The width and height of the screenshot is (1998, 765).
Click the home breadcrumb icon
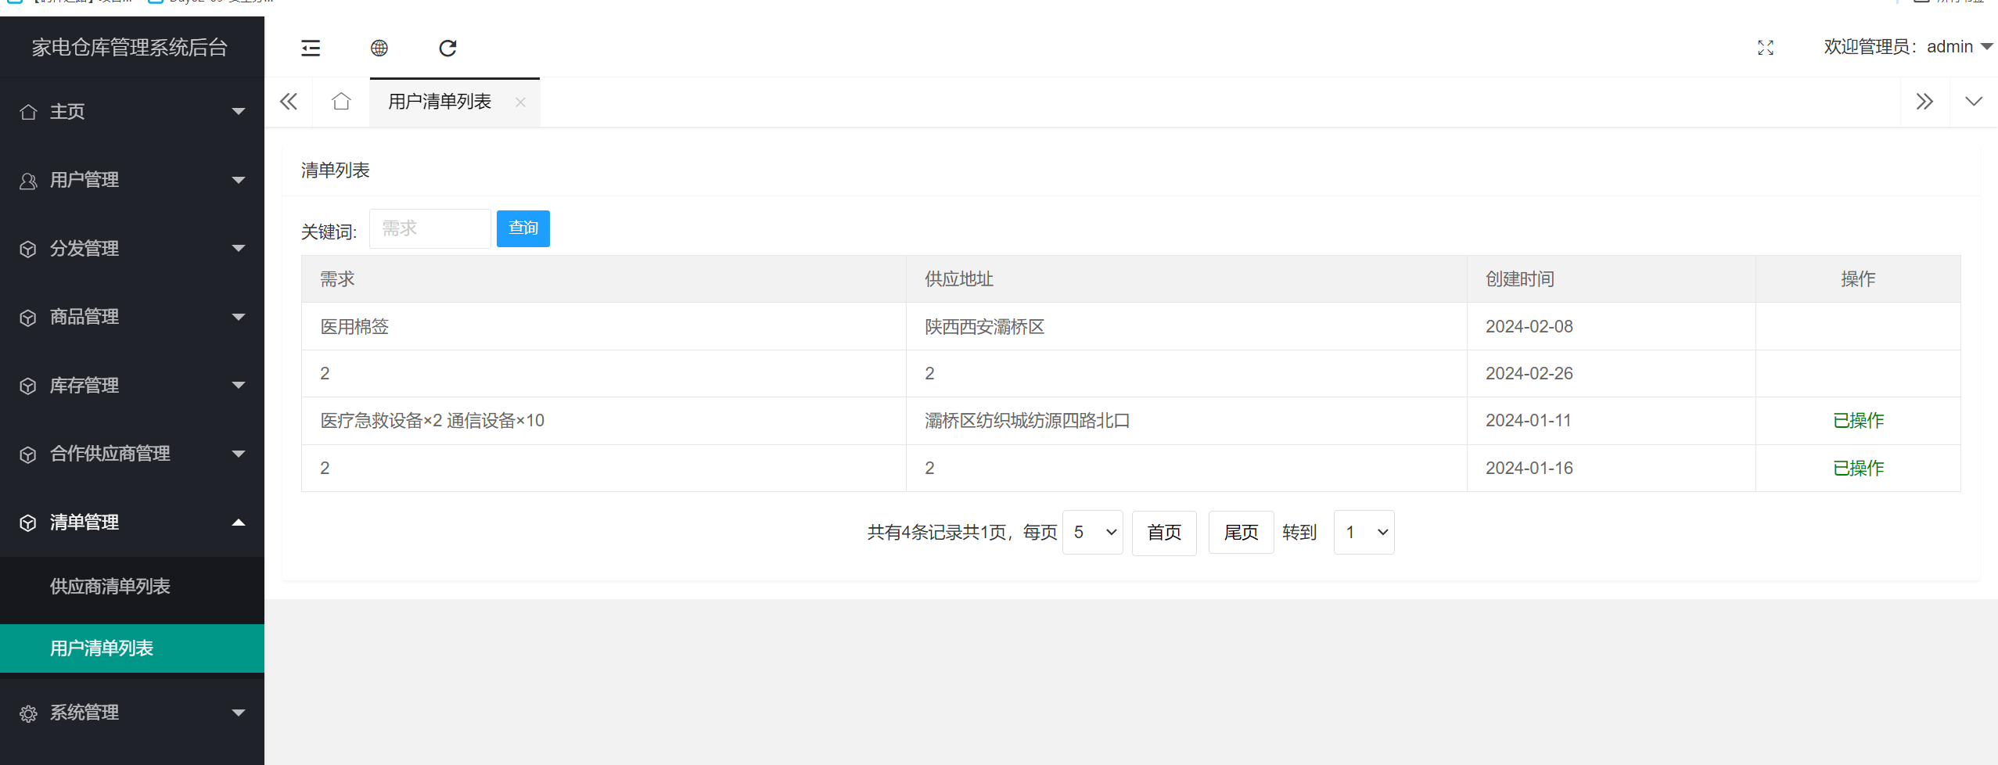tap(340, 101)
